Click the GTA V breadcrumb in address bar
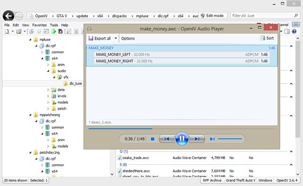The width and height of the screenshot is (303, 186). [x=62, y=16]
